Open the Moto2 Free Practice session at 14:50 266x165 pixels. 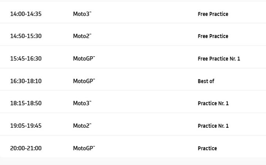(213, 36)
